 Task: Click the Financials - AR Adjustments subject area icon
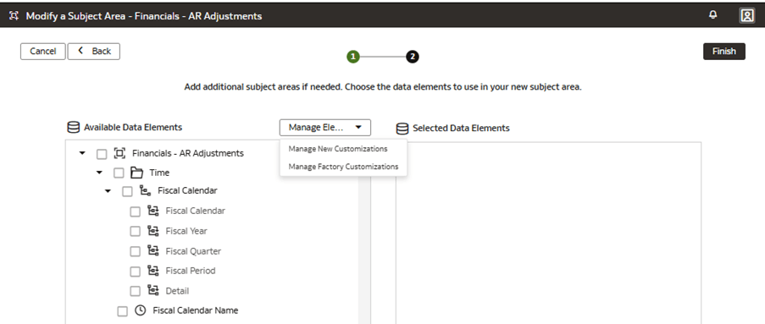pyautogui.click(x=119, y=153)
